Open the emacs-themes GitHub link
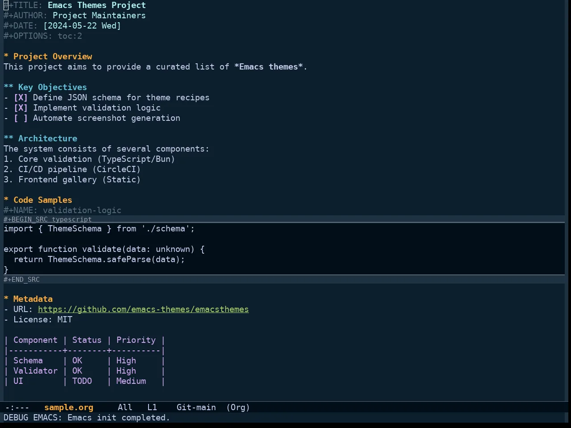 click(x=143, y=309)
